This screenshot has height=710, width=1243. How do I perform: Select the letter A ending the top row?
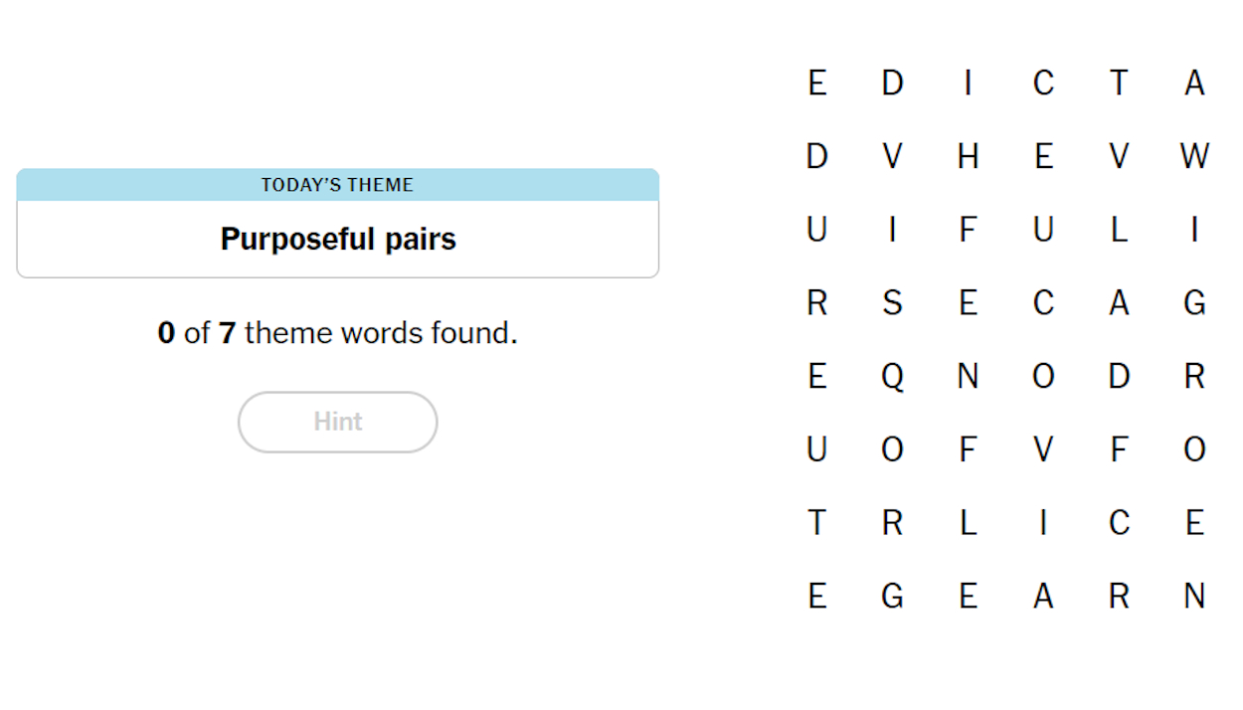(1194, 84)
